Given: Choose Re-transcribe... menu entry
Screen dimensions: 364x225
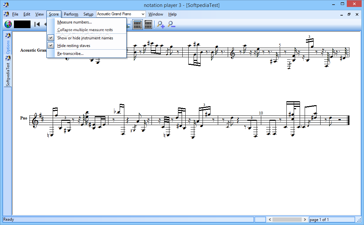Looking at the screenshot, I should [87, 54].
